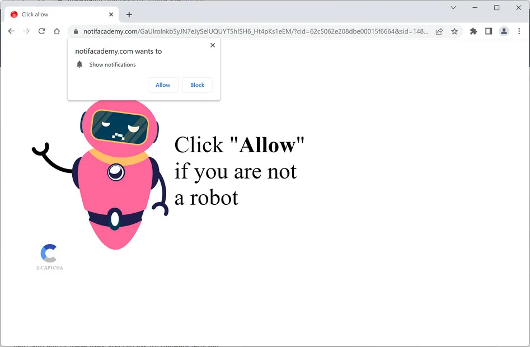This screenshot has height=347, width=530.
Task: Open a new tab with the plus button
Action: point(129,15)
